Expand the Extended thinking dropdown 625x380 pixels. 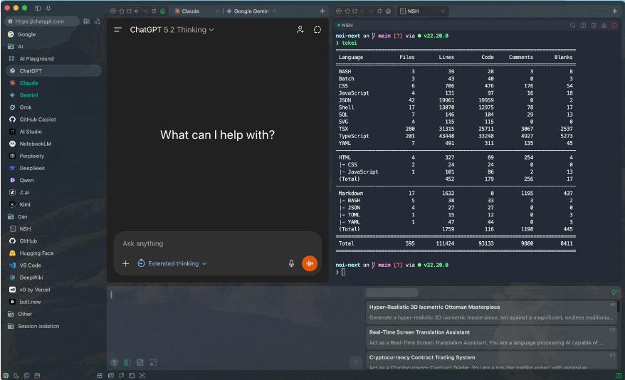tap(172, 263)
